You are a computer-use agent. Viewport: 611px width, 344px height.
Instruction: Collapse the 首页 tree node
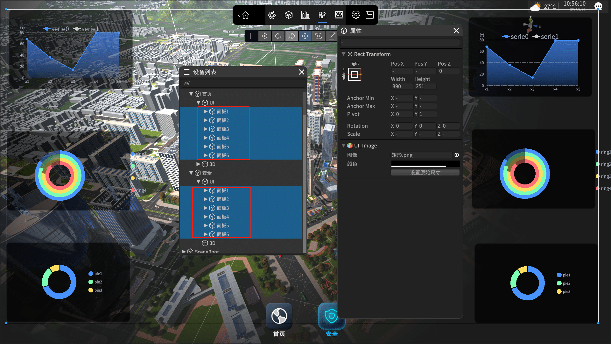tap(191, 94)
